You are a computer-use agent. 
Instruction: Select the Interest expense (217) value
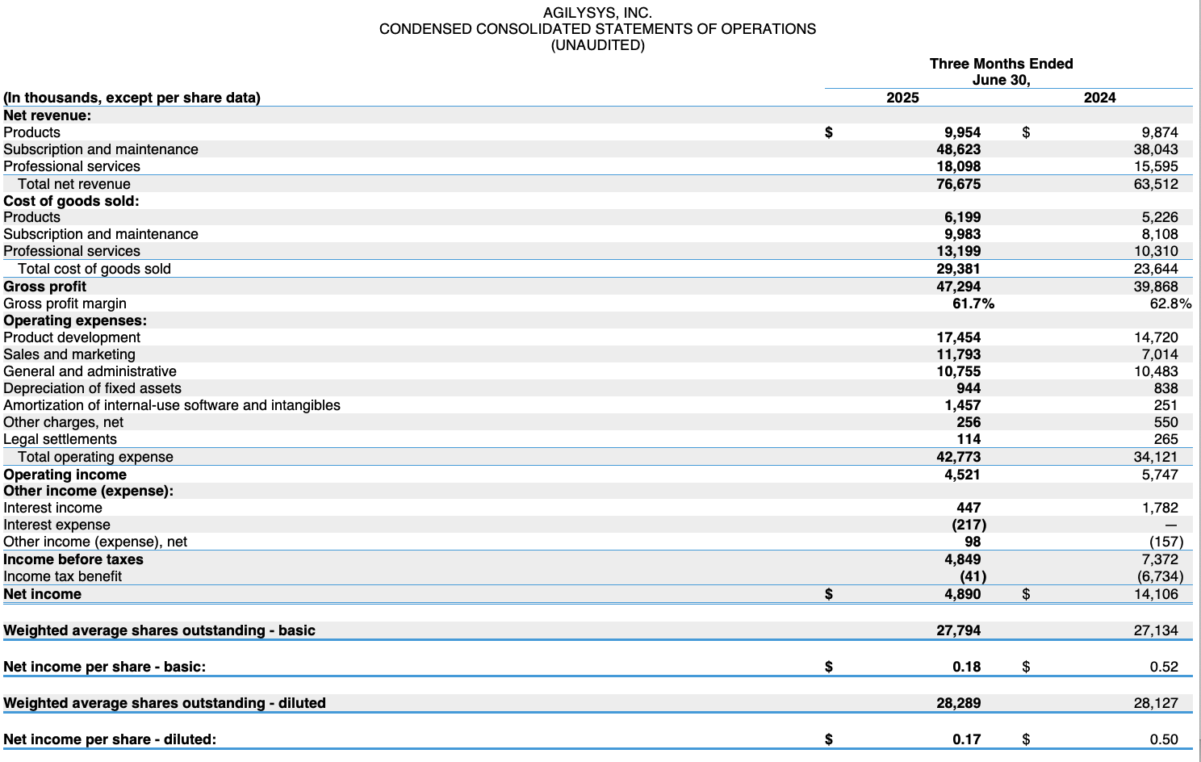point(969,525)
